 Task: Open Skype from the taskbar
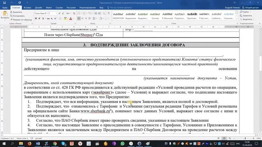coord(63,143)
